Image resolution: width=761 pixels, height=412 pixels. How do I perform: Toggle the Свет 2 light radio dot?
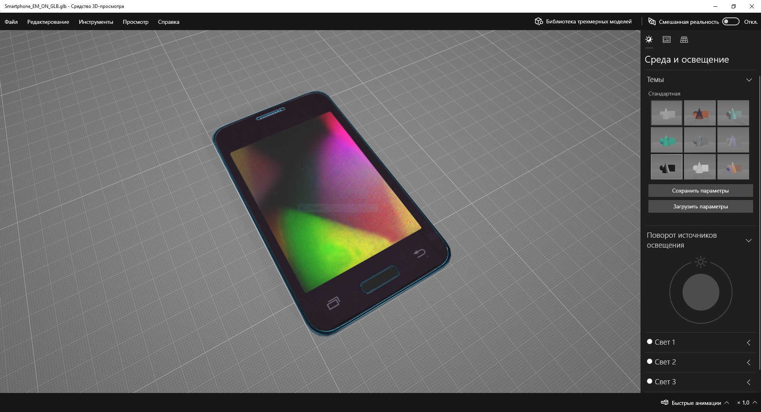[x=650, y=361]
